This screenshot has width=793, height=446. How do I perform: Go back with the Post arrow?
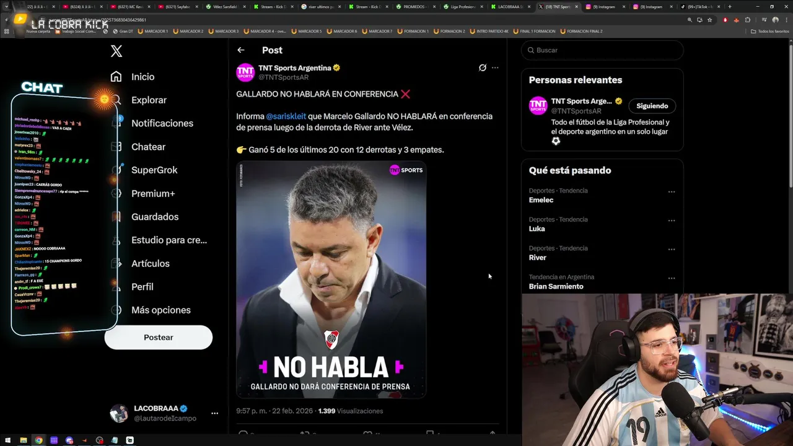(x=241, y=50)
